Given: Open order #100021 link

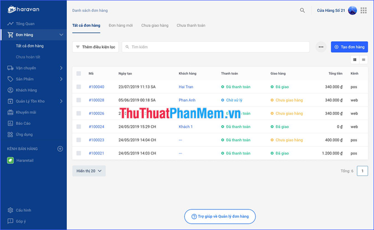Looking at the screenshot, I should click(x=96, y=153).
